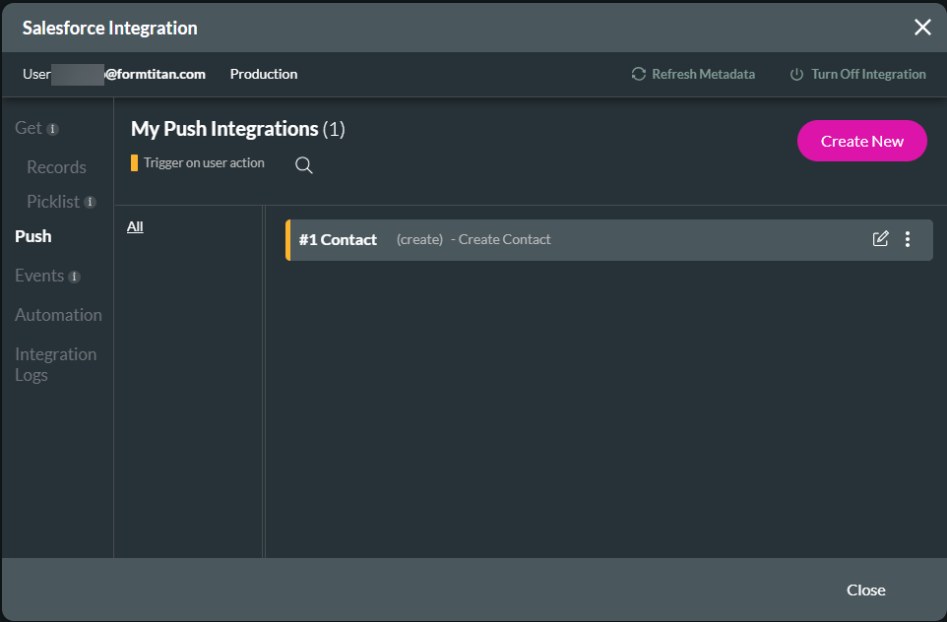Open the search magnifier icon
Image resolution: width=947 pixels, height=622 pixels.
[x=303, y=164]
